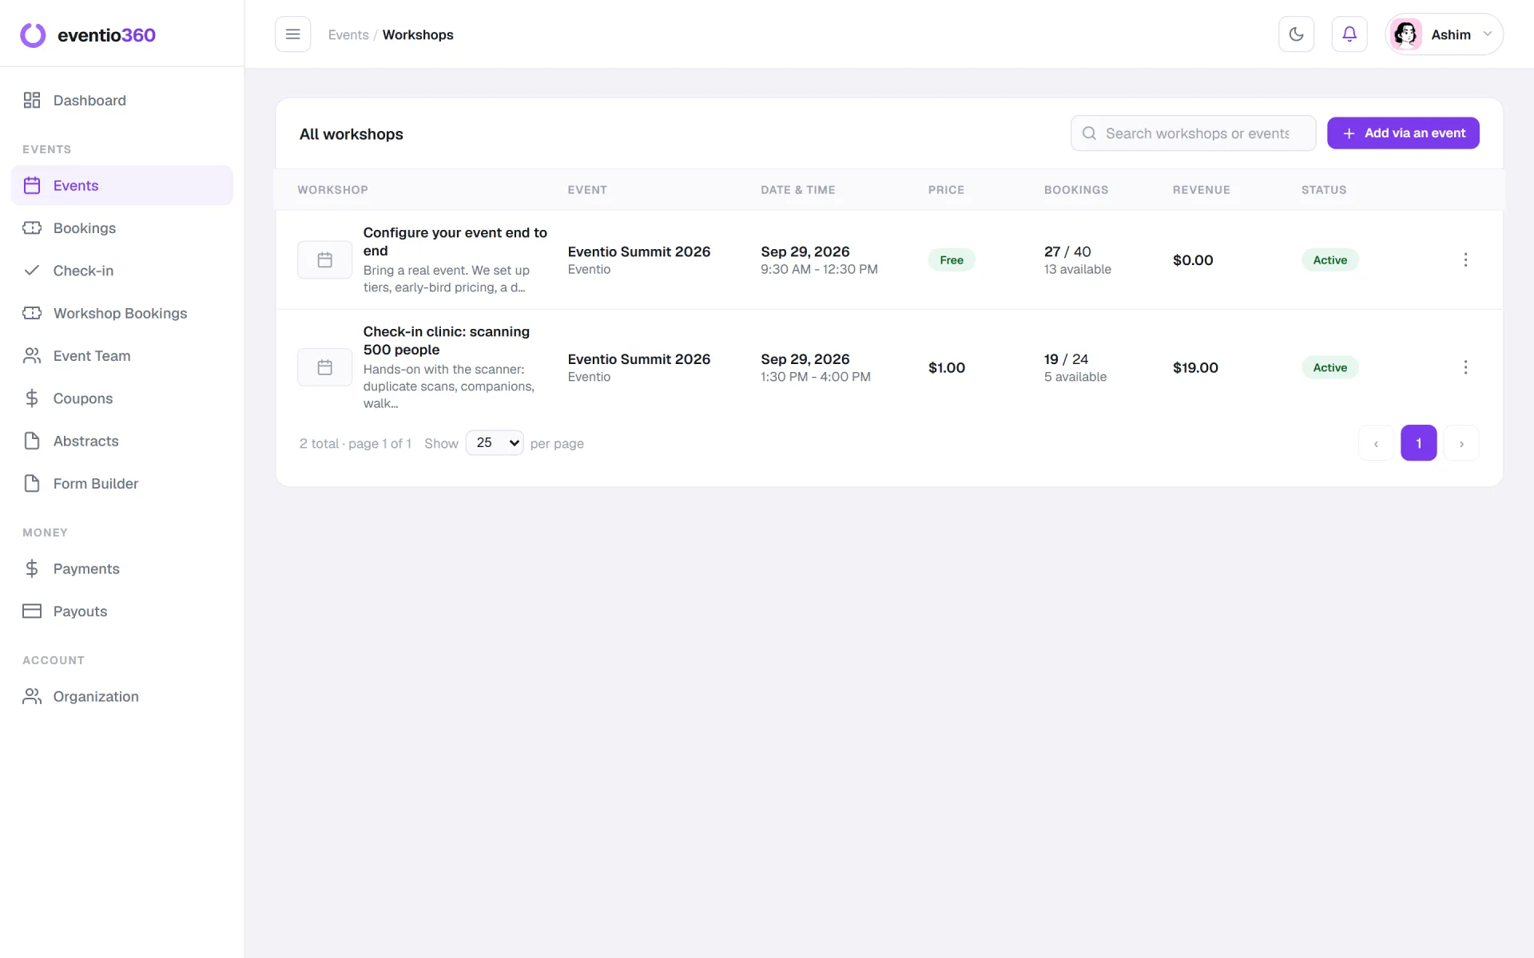
Task: Click the Ashim profile avatar
Action: tap(1405, 34)
